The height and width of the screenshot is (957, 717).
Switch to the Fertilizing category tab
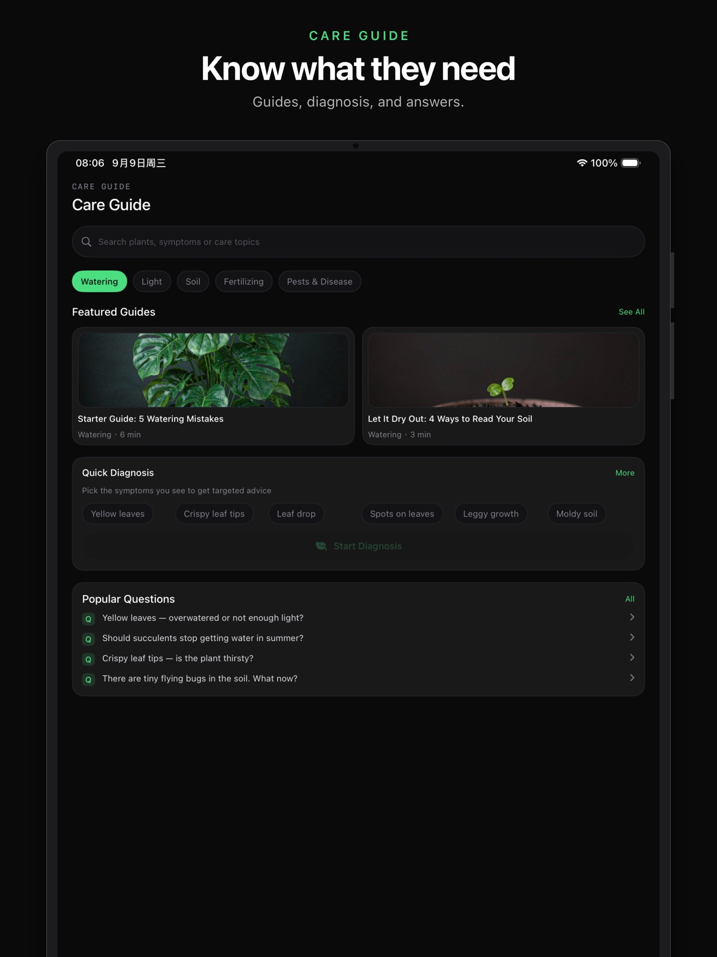(243, 281)
